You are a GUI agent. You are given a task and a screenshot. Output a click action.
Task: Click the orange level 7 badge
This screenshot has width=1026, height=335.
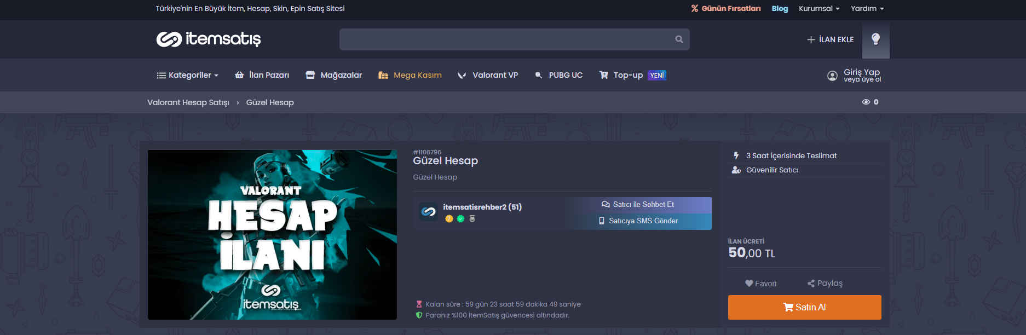click(449, 219)
